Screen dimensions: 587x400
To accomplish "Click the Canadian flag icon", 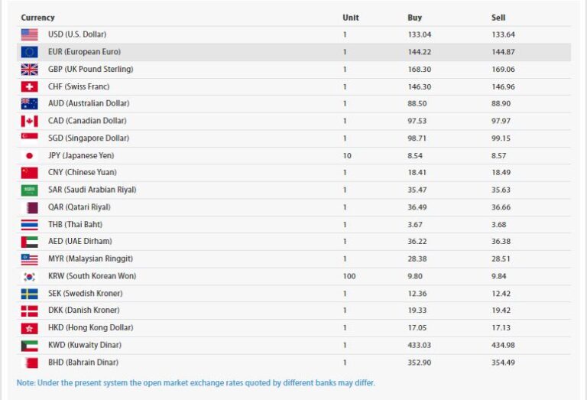I will 29,121.
